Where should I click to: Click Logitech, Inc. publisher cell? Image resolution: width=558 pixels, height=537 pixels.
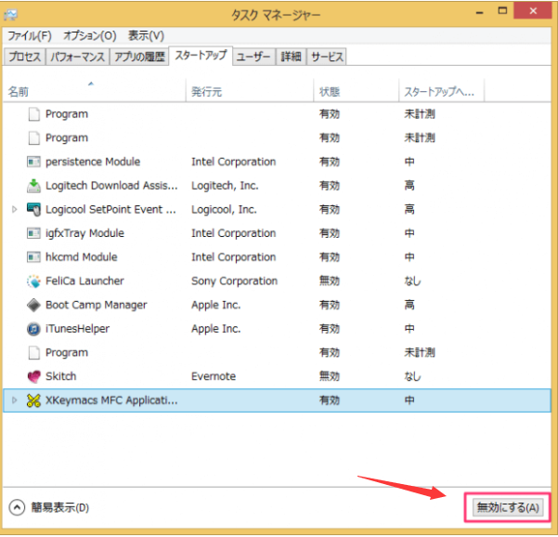click(225, 186)
